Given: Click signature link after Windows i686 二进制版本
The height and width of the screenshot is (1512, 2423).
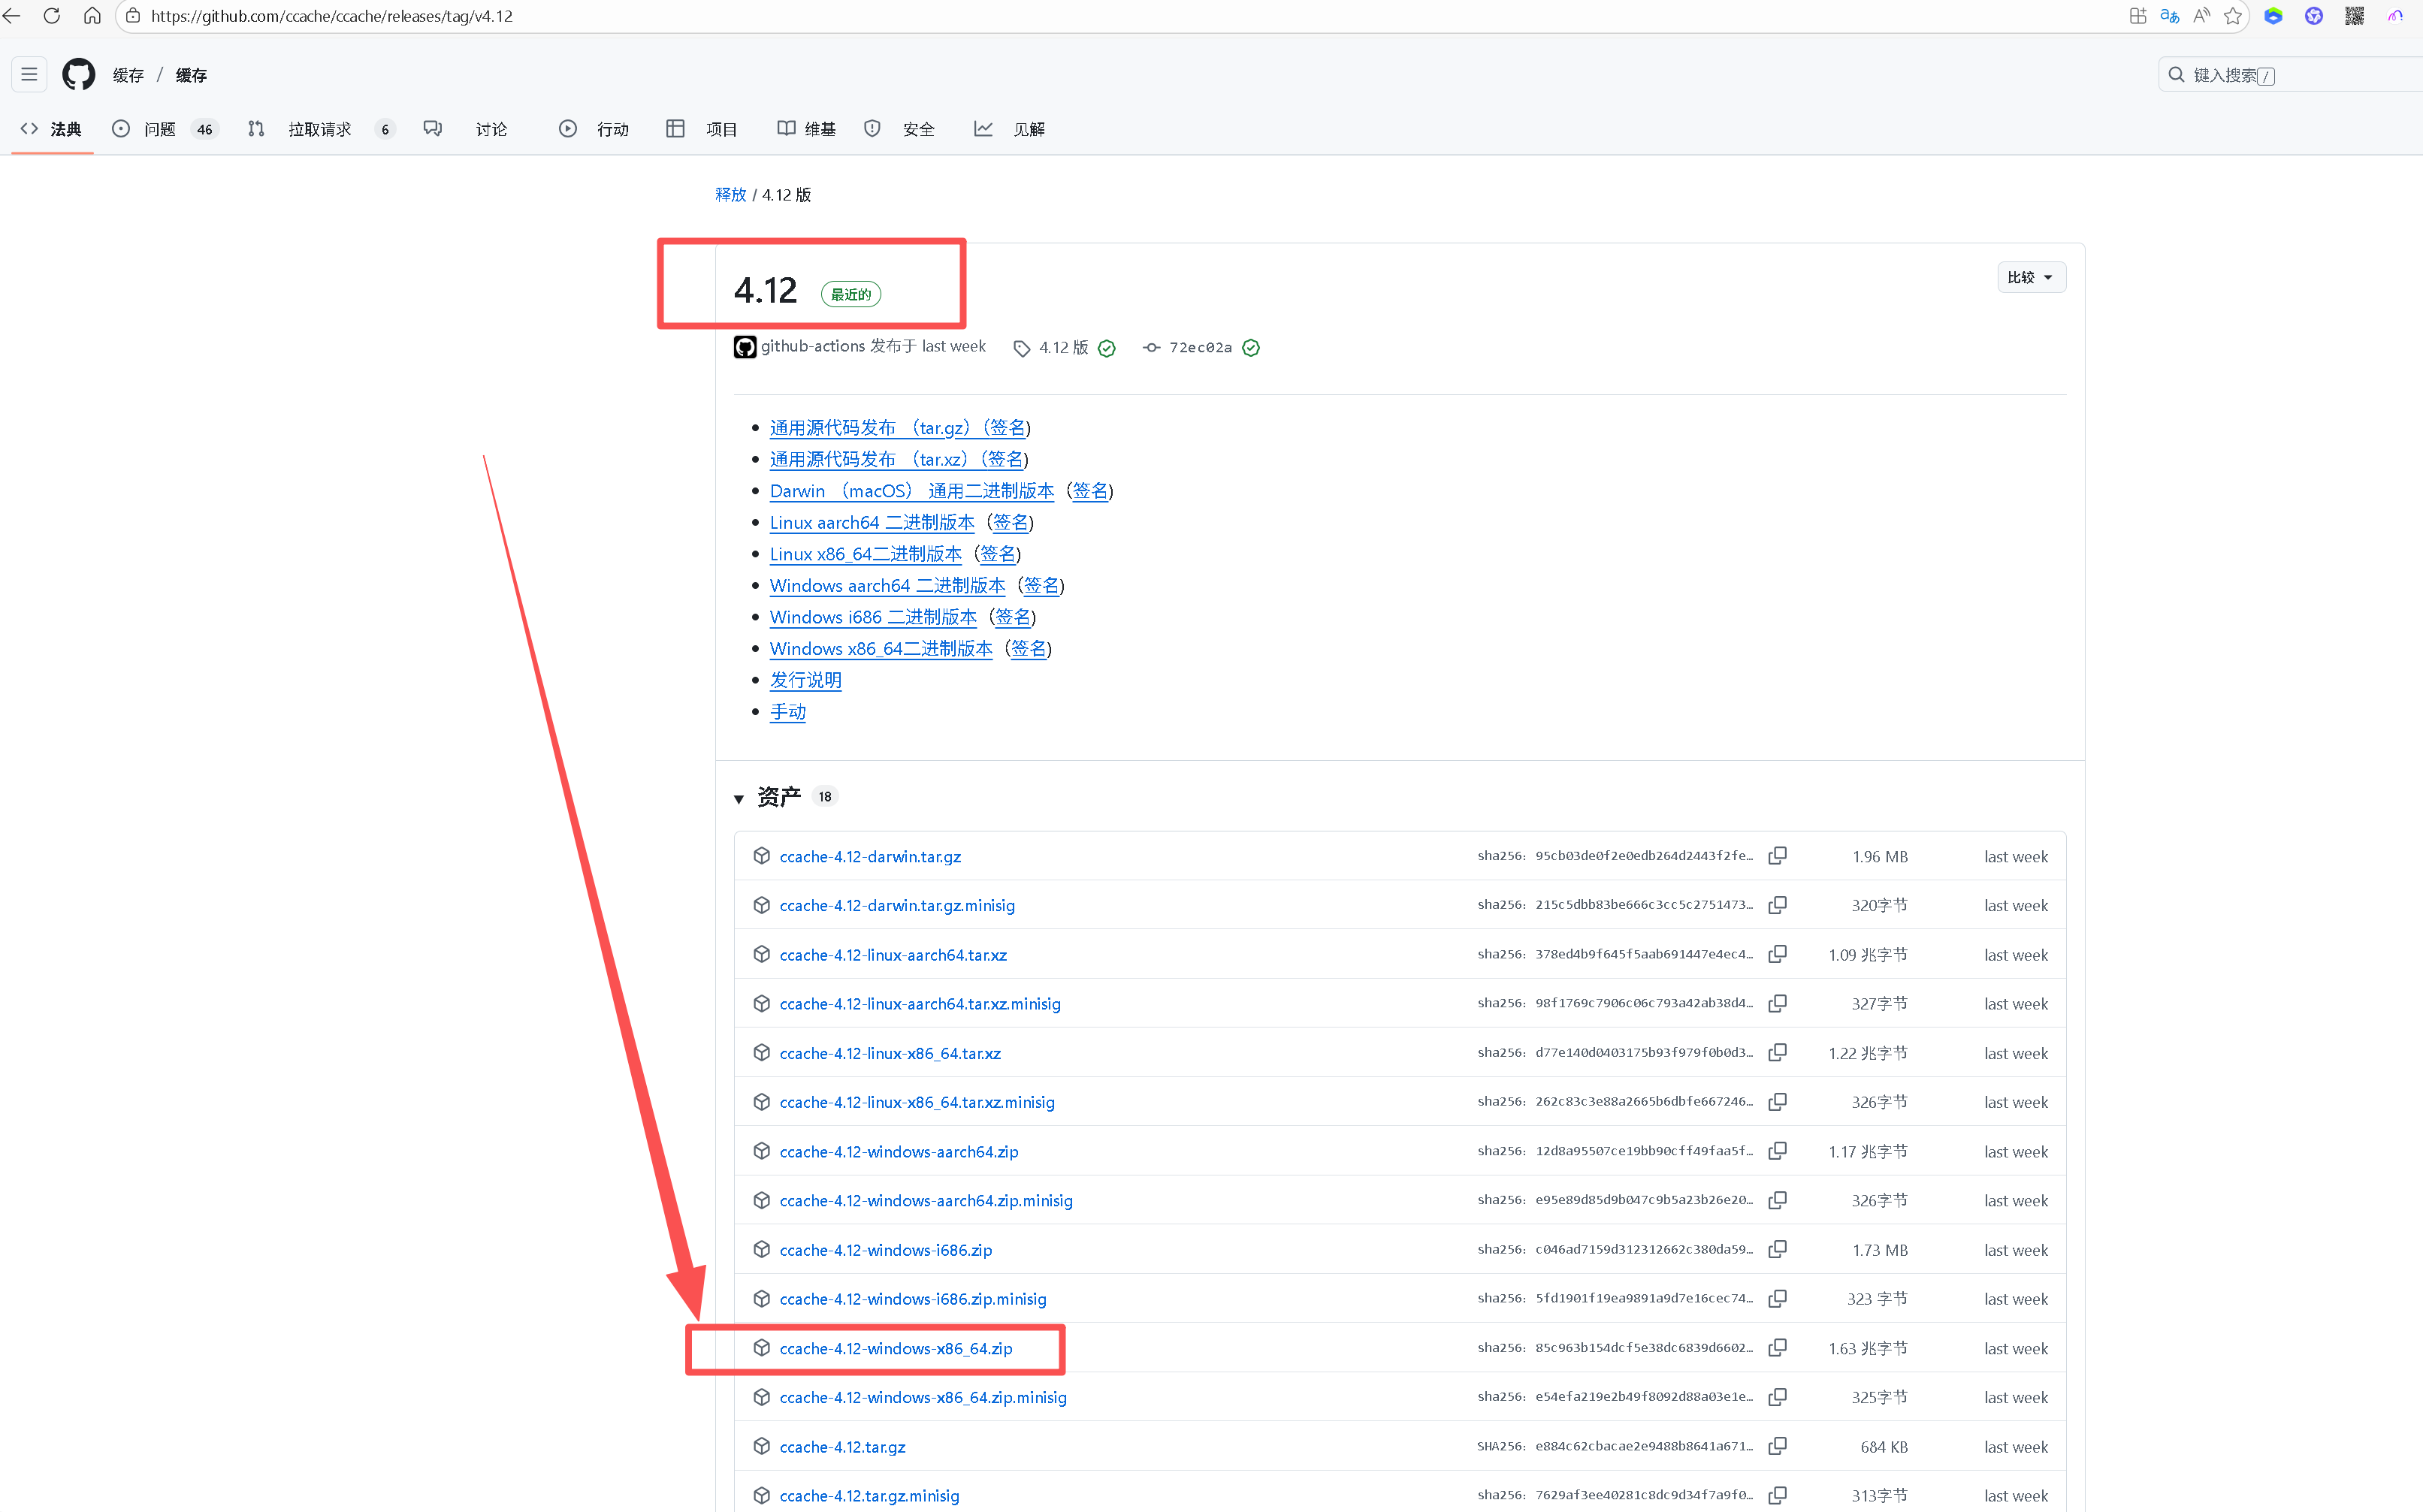Looking at the screenshot, I should coord(1013,617).
